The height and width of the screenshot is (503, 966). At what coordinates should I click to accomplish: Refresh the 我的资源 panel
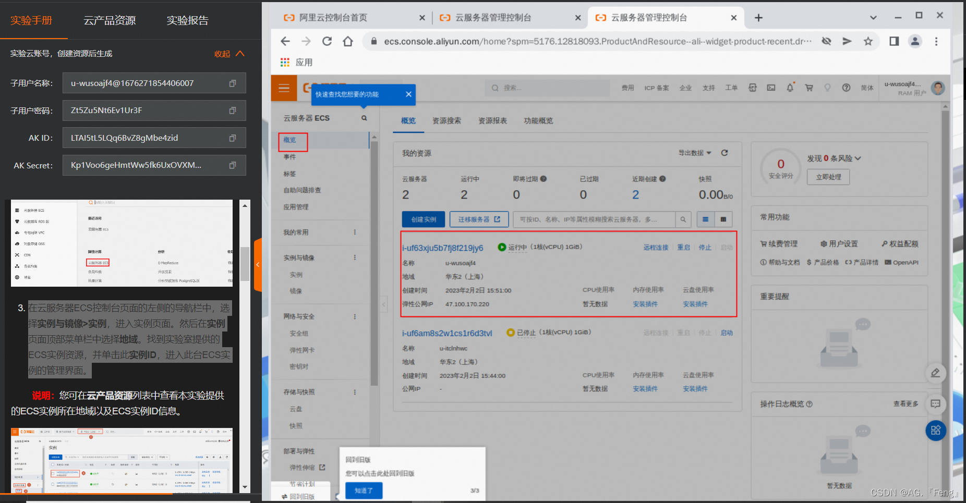click(x=724, y=153)
